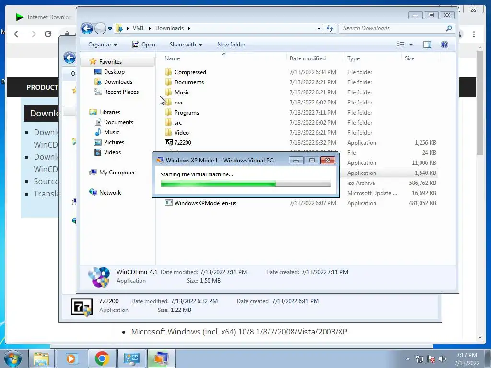Select Desktop under Favorites
Image resolution: width=491 pixels, height=368 pixels.
point(114,72)
